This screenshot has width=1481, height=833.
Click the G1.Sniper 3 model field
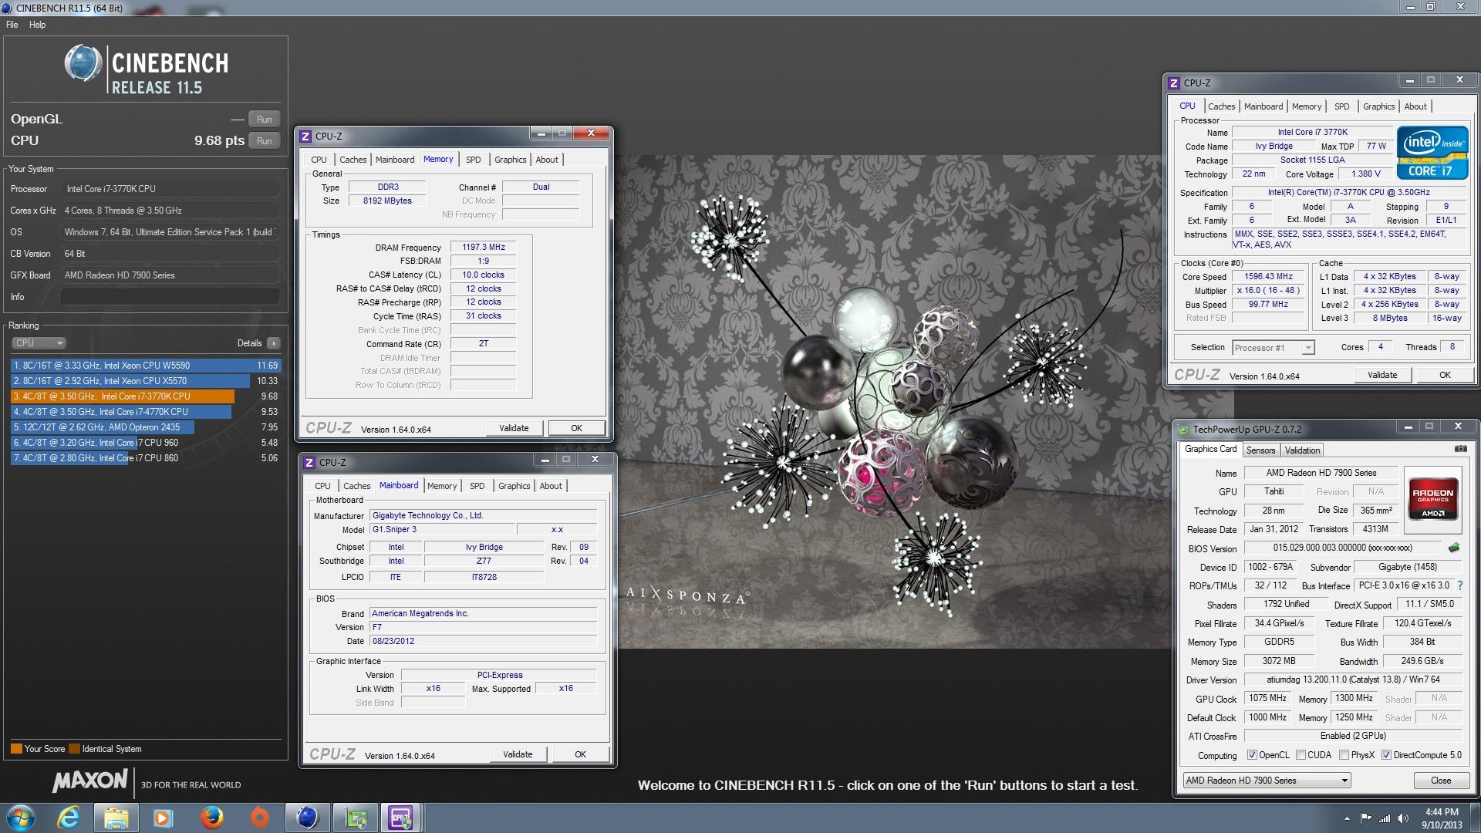[442, 529]
